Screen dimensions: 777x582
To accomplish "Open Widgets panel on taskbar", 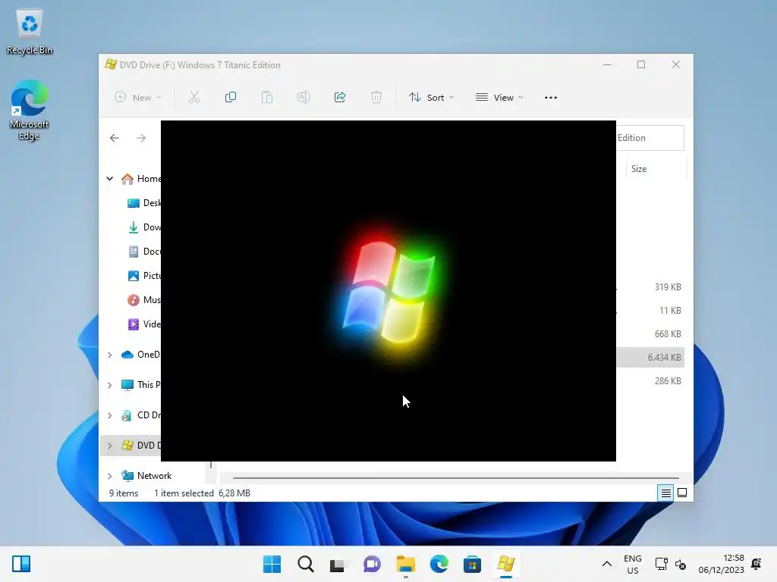I will click(21, 564).
